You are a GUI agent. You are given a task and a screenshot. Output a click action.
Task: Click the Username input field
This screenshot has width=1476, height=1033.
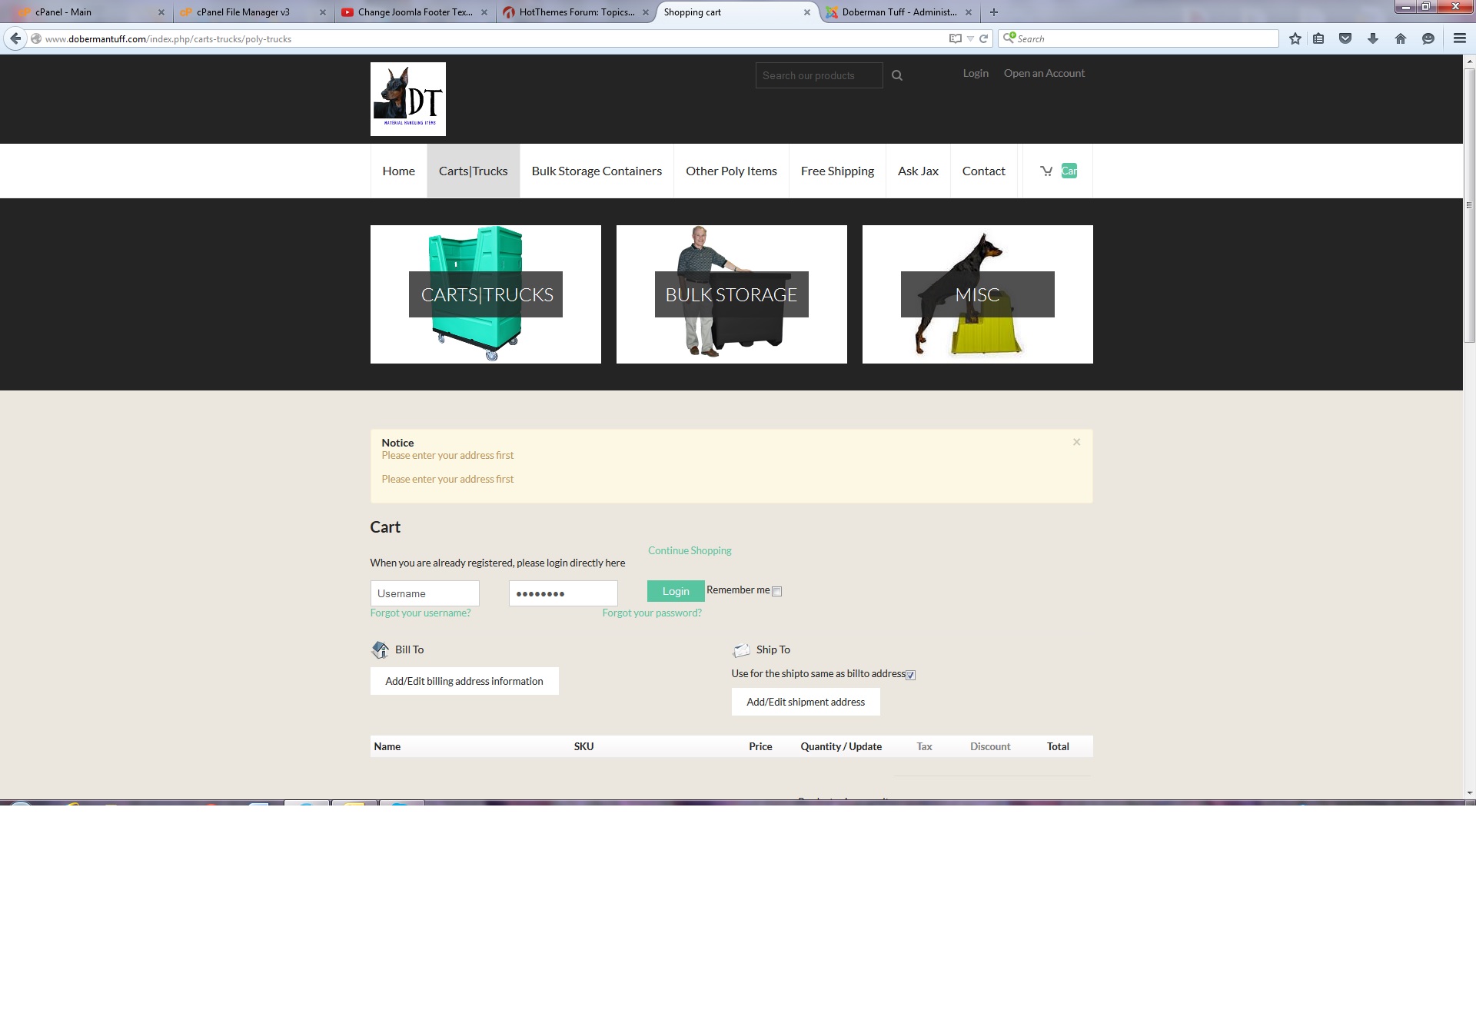tap(425, 593)
